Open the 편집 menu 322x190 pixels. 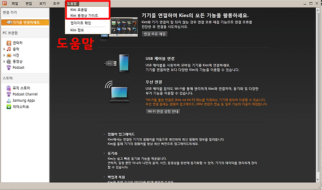tap(29, 4)
